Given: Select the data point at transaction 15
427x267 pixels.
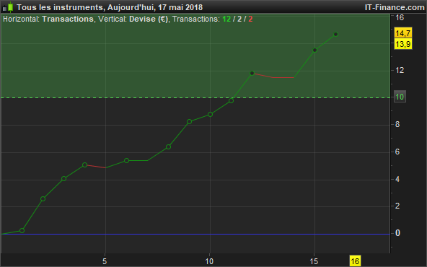Looking at the screenshot, I should (314, 50).
